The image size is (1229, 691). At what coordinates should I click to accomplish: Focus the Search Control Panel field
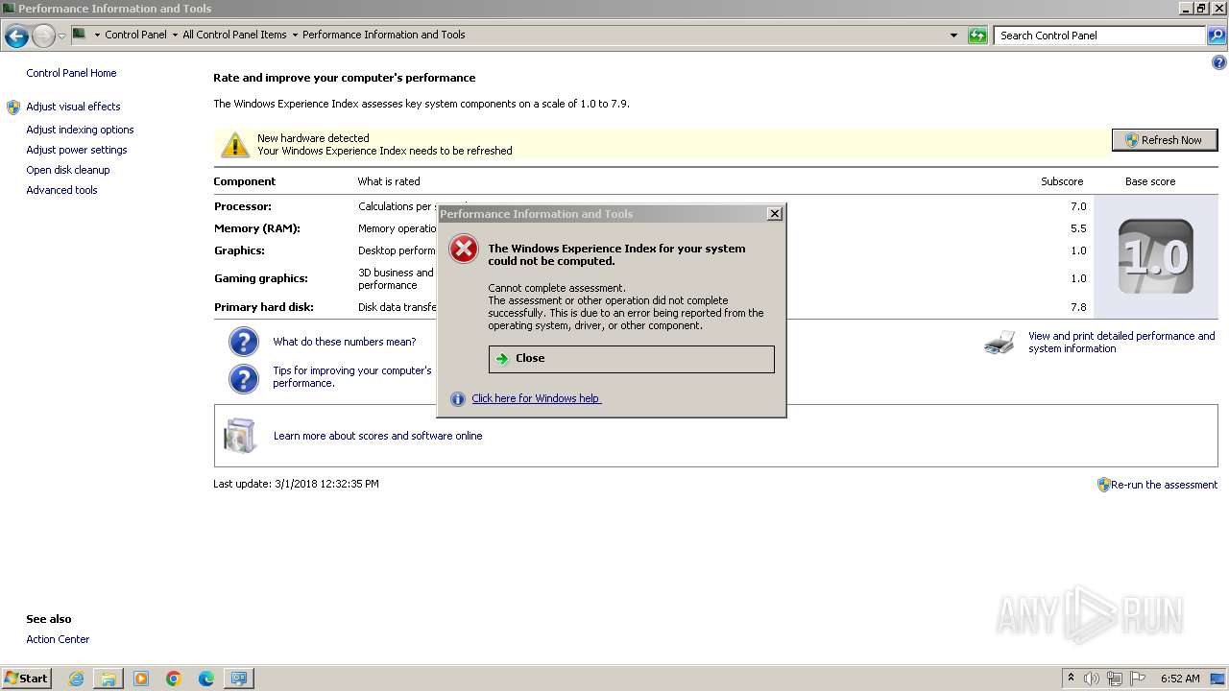click(1099, 36)
